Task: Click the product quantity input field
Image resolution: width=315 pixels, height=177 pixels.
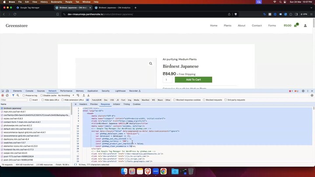Action: tap(167, 80)
